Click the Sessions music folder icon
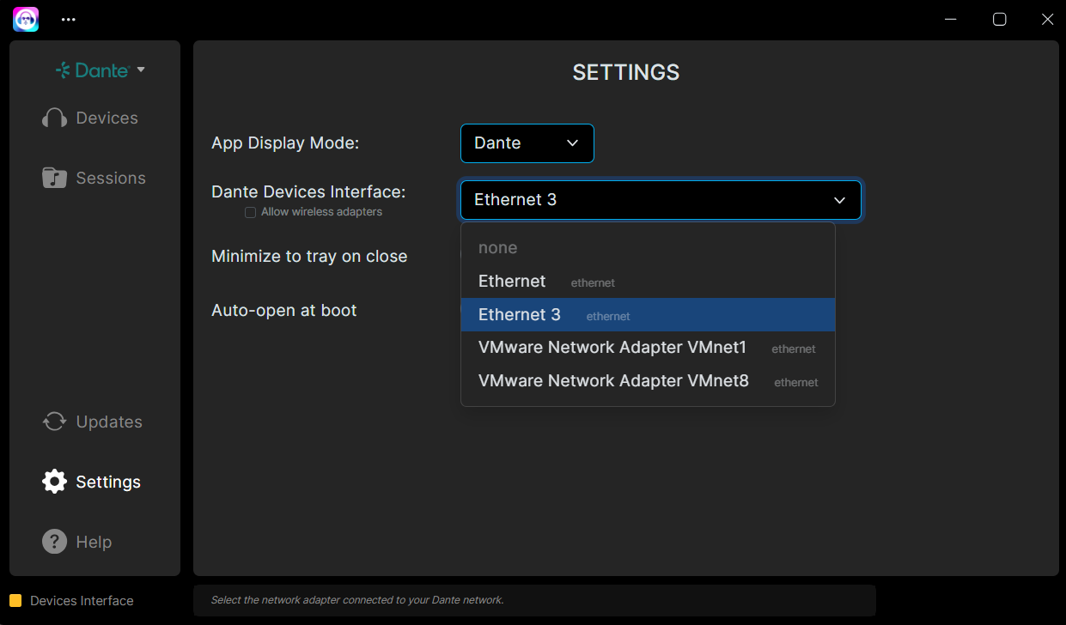This screenshot has height=625, width=1066. [54, 178]
